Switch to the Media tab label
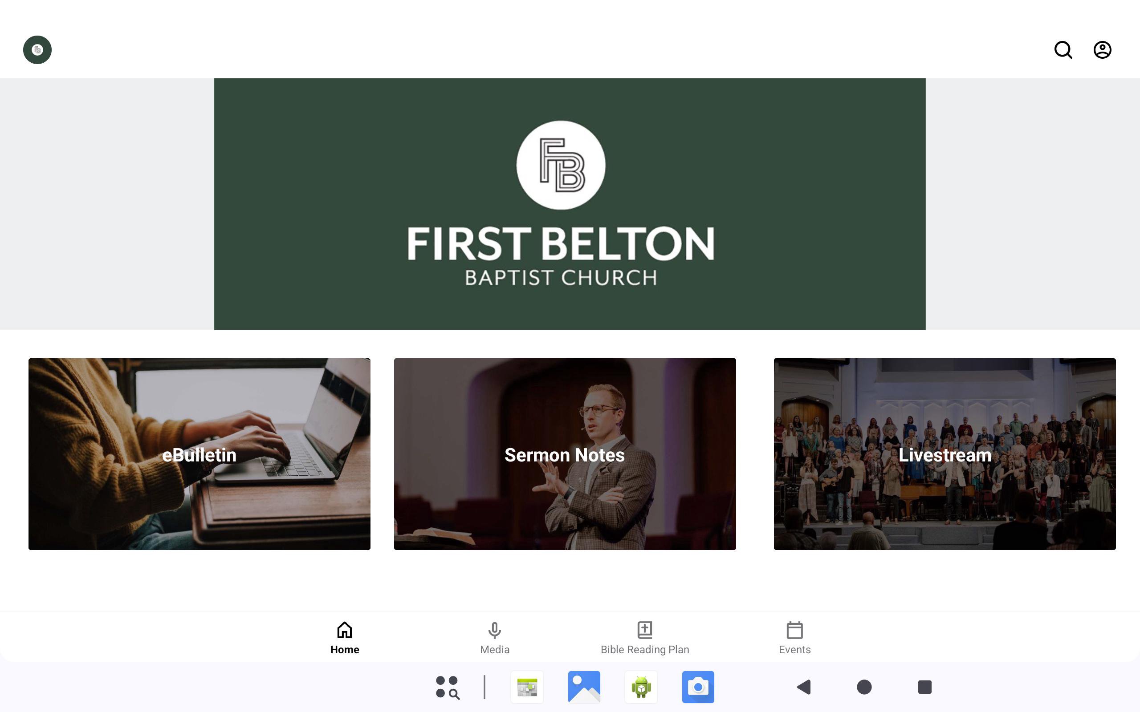Screen dimensions: 1140x712 click(495, 649)
